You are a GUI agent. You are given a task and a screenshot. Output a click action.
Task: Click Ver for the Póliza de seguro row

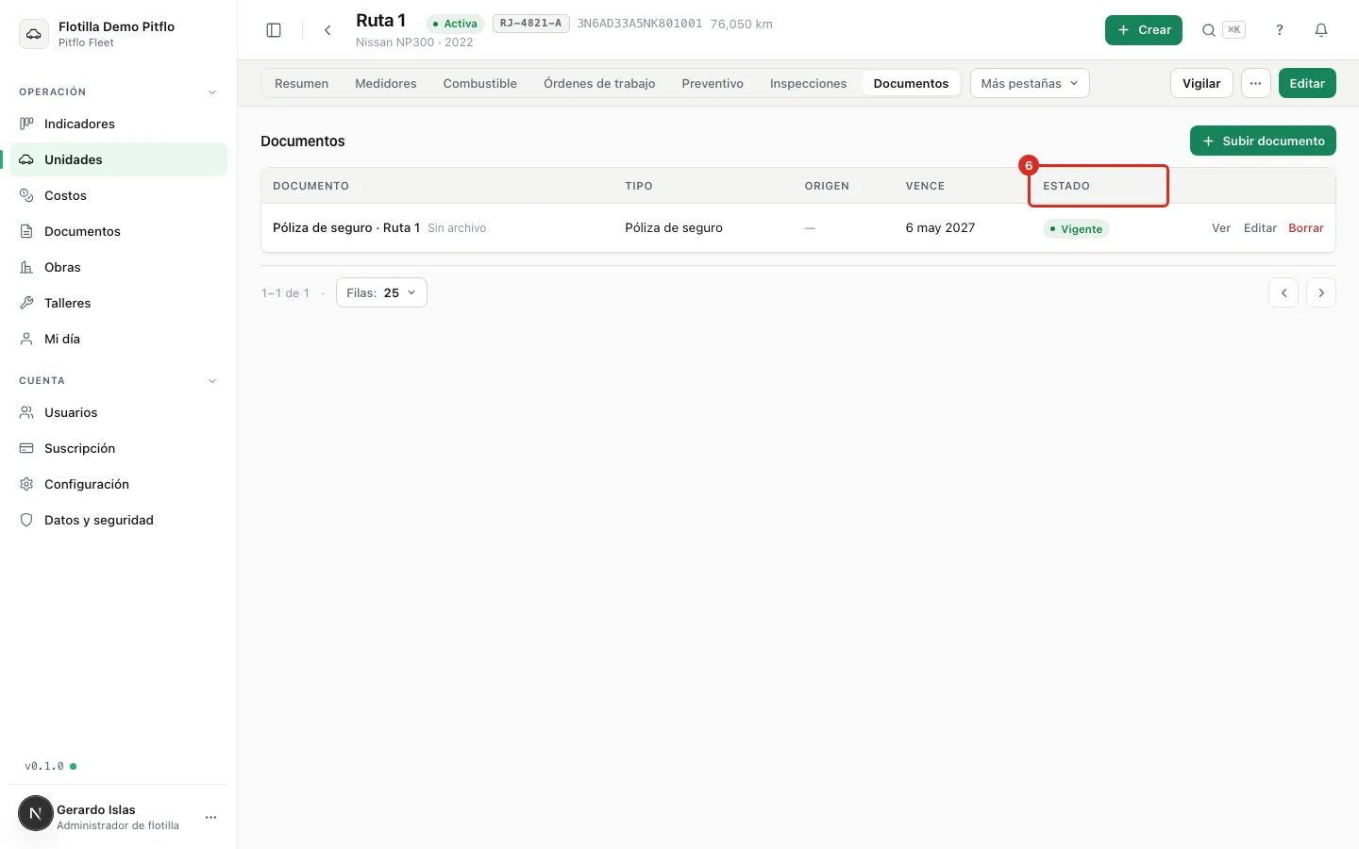tap(1221, 228)
